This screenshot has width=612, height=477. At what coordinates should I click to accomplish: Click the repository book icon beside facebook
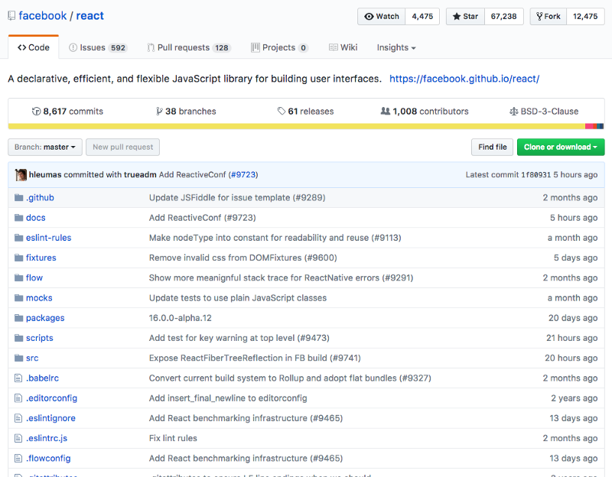click(11, 16)
